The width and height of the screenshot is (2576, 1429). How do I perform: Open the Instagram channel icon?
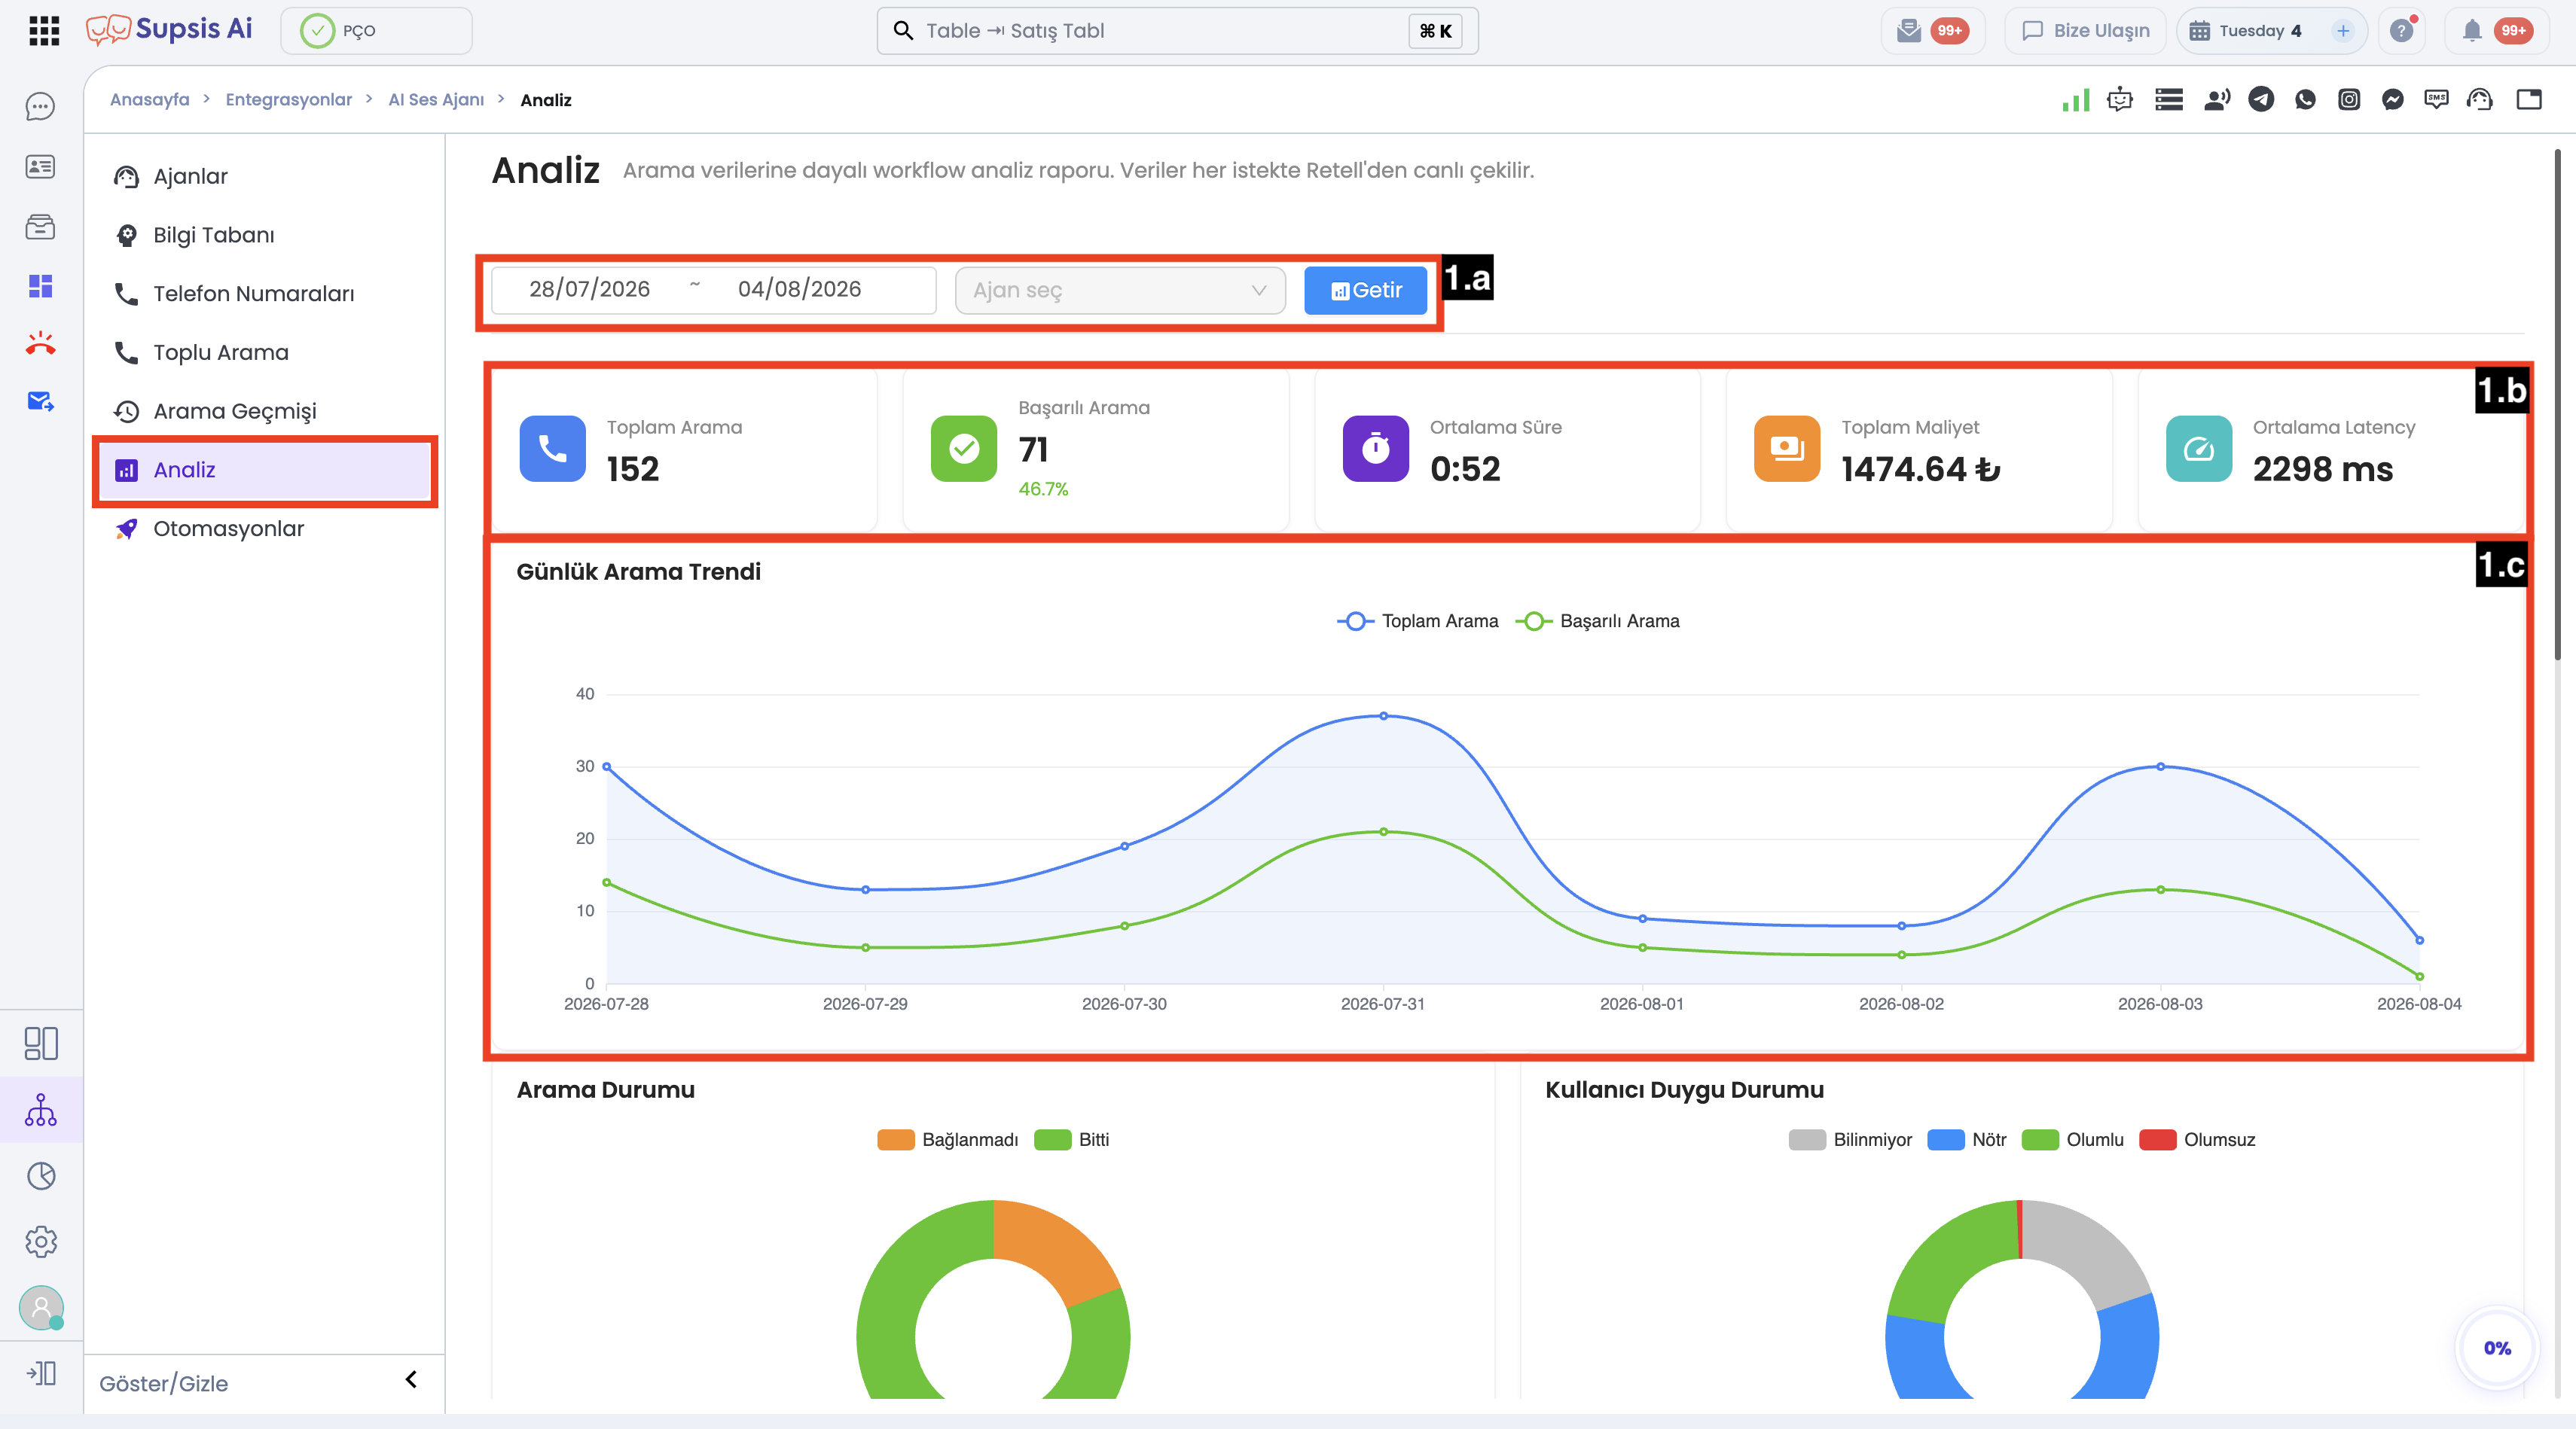tap(2349, 99)
